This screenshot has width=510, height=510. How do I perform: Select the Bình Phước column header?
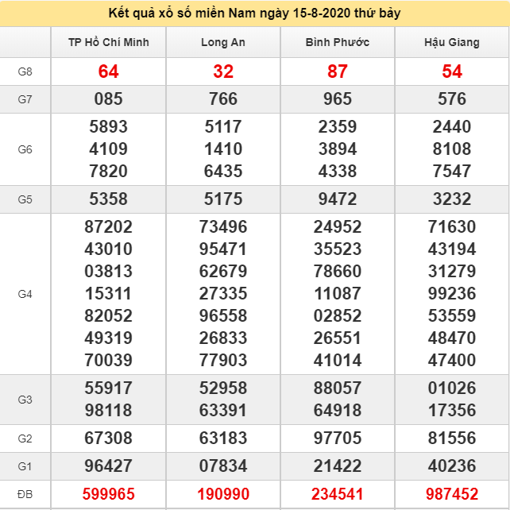338,42
